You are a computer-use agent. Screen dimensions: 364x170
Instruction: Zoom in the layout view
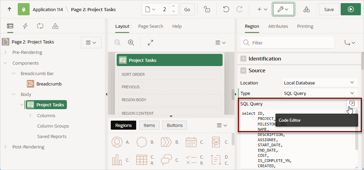pyautogui.click(x=131, y=43)
